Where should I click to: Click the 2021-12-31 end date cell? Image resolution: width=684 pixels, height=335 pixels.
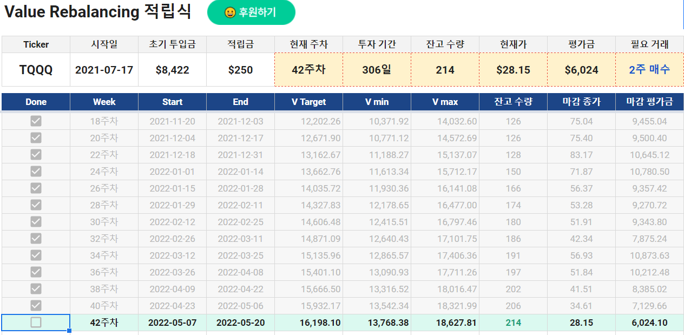(x=240, y=155)
